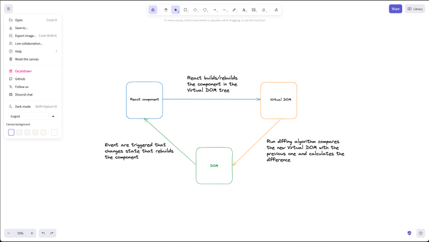The image size is (429, 242).
Task: Select the Diamond shape tool
Action: point(195,10)
